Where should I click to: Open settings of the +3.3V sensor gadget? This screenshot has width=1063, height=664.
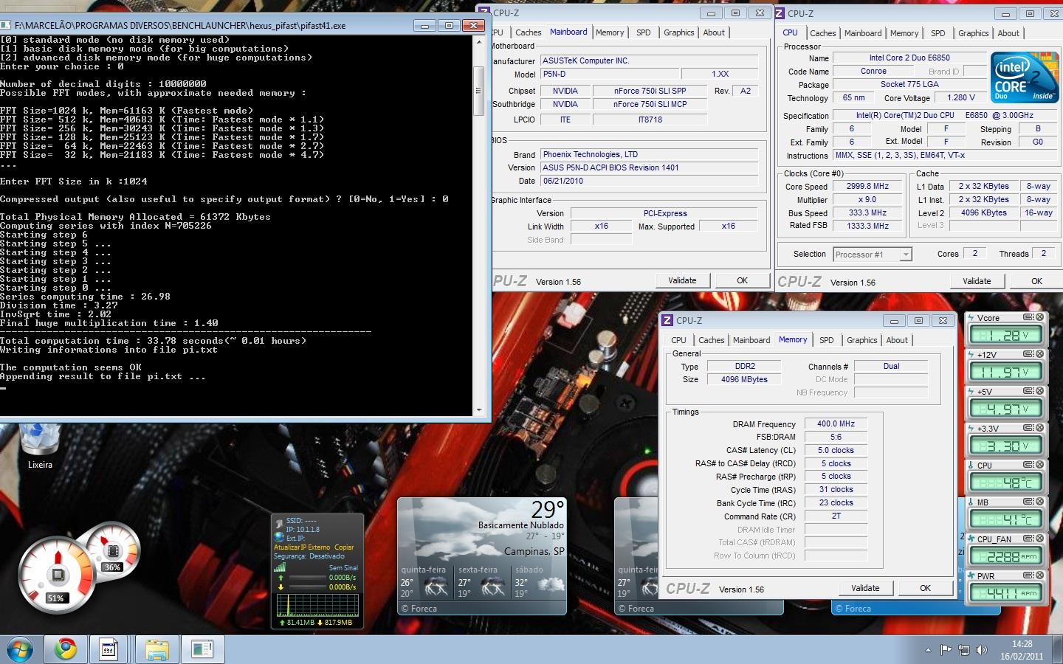tap(1028, 428)
